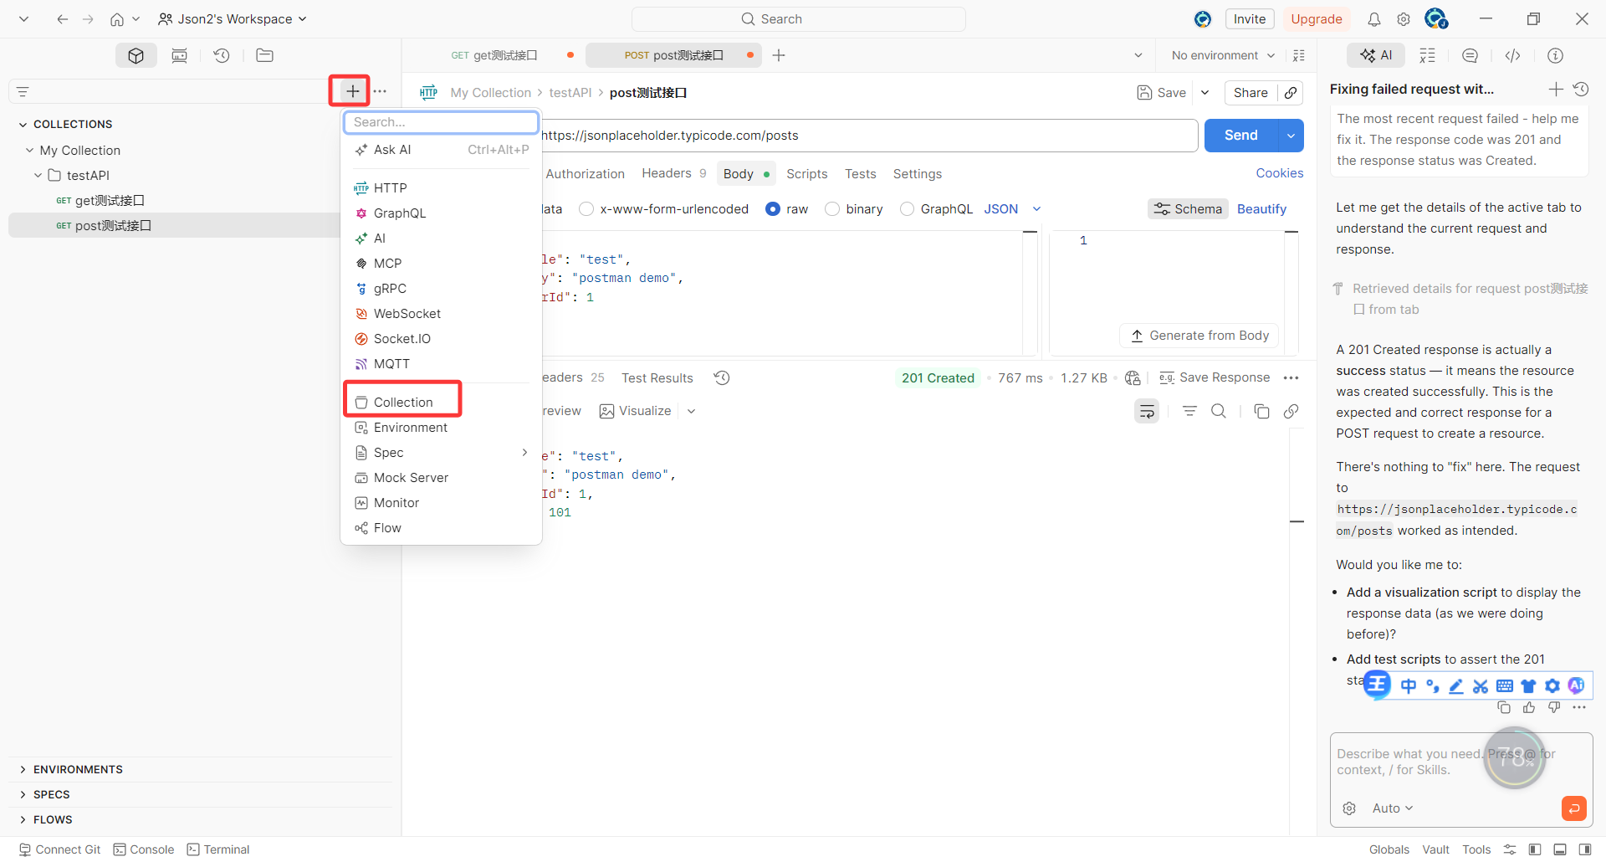Show response history clock icon
Viewport: 1606px width, 862px height.
pyautogui.click(x=722, y=377)
